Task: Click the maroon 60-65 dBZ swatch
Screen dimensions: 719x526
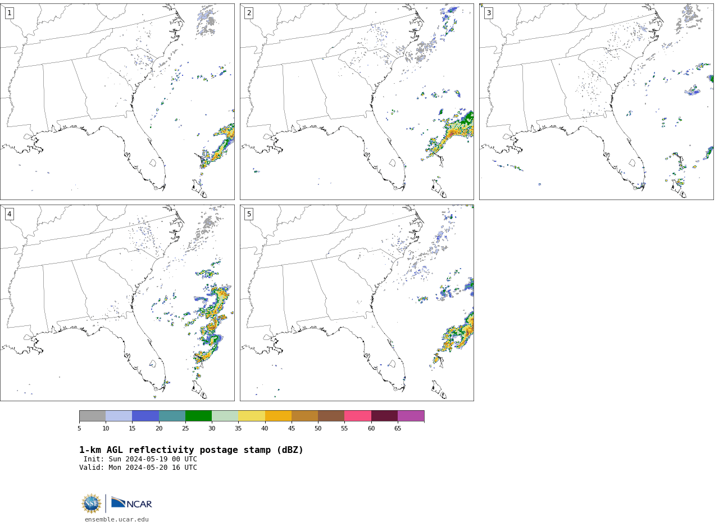Action: point(384,416)
